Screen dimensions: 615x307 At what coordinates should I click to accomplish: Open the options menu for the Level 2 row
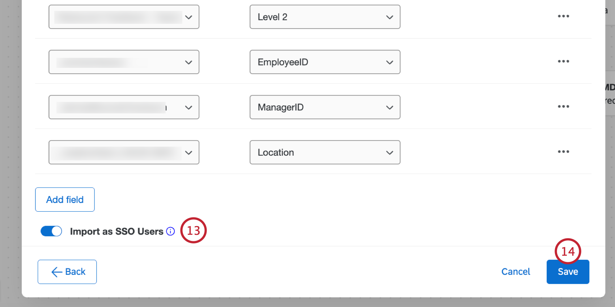pyautogui.click(x=563, y=16)
